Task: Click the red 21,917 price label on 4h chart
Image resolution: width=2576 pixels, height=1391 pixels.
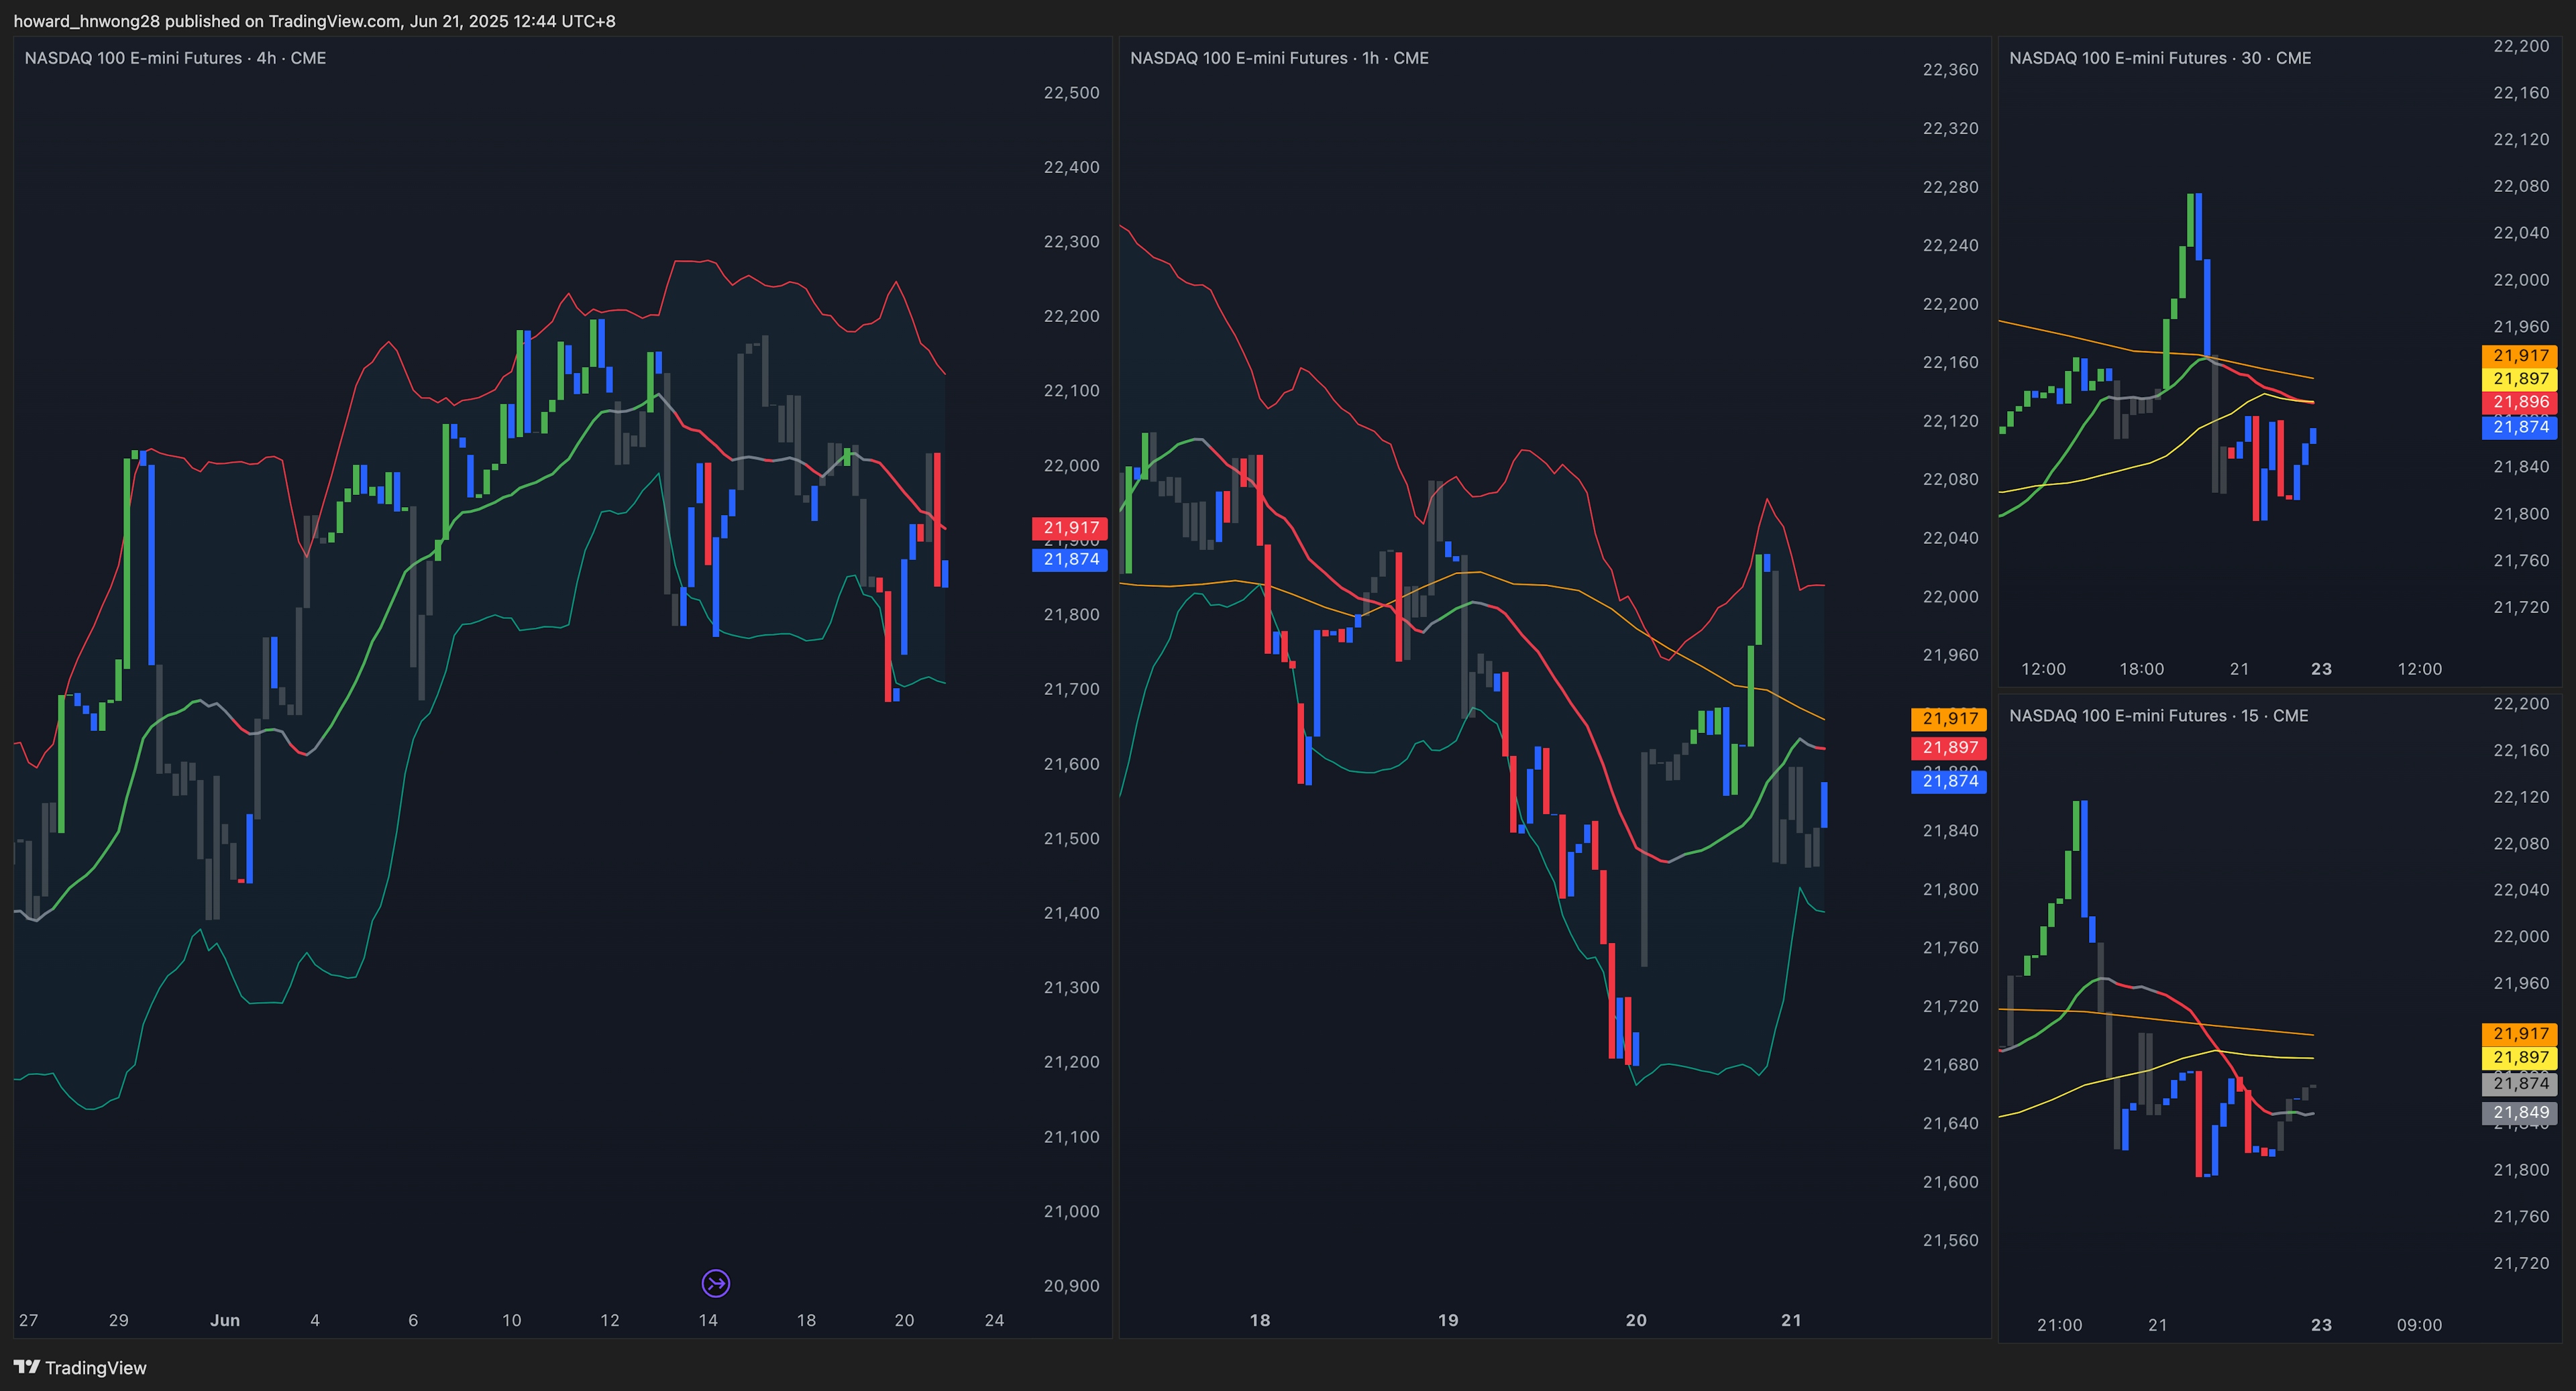Action: coord(1070,527)
